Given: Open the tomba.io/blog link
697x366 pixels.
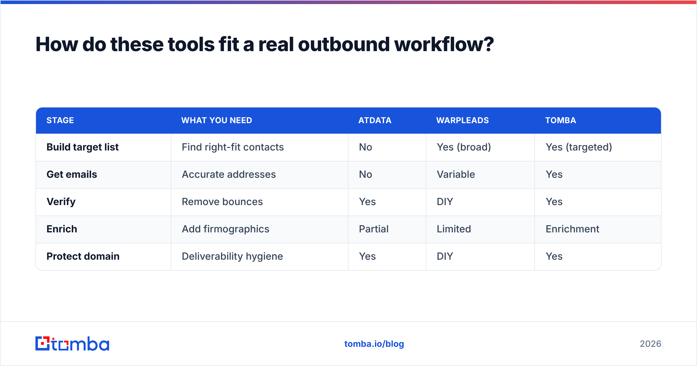Looking at the screenshot, I should point(374,344).
